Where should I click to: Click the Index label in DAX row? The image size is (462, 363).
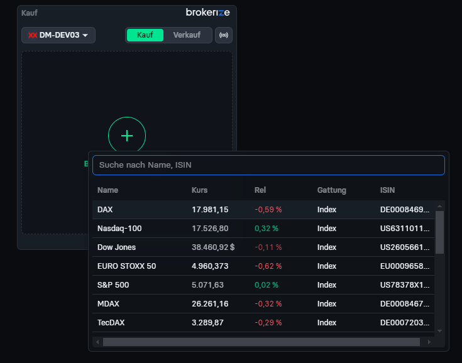pyautogui.click(x=327, y=210)
